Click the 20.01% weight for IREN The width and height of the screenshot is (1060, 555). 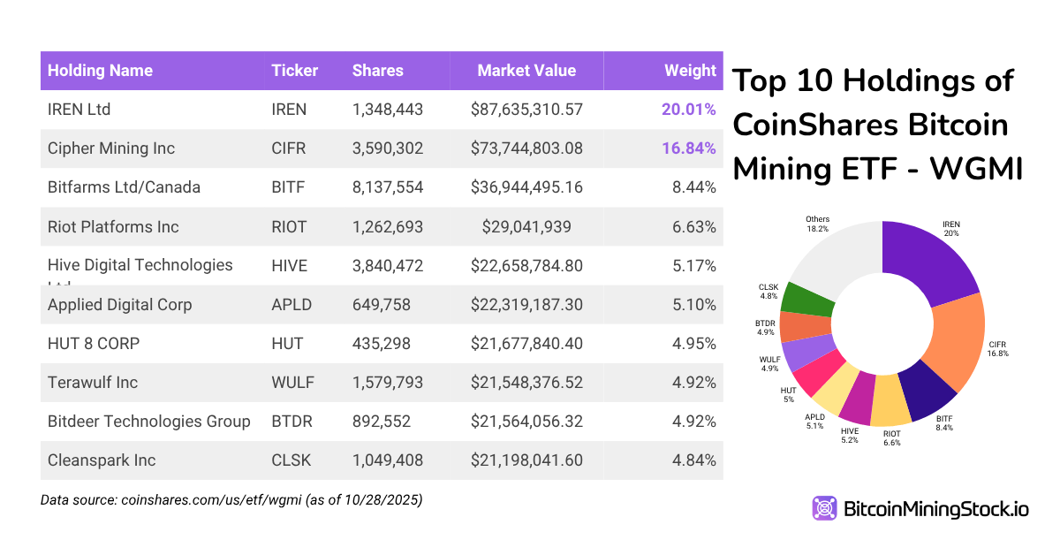point(688,110)
